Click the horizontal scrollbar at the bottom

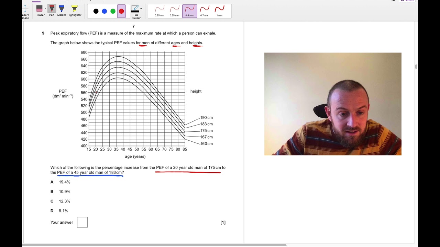(x=154, y=245)
